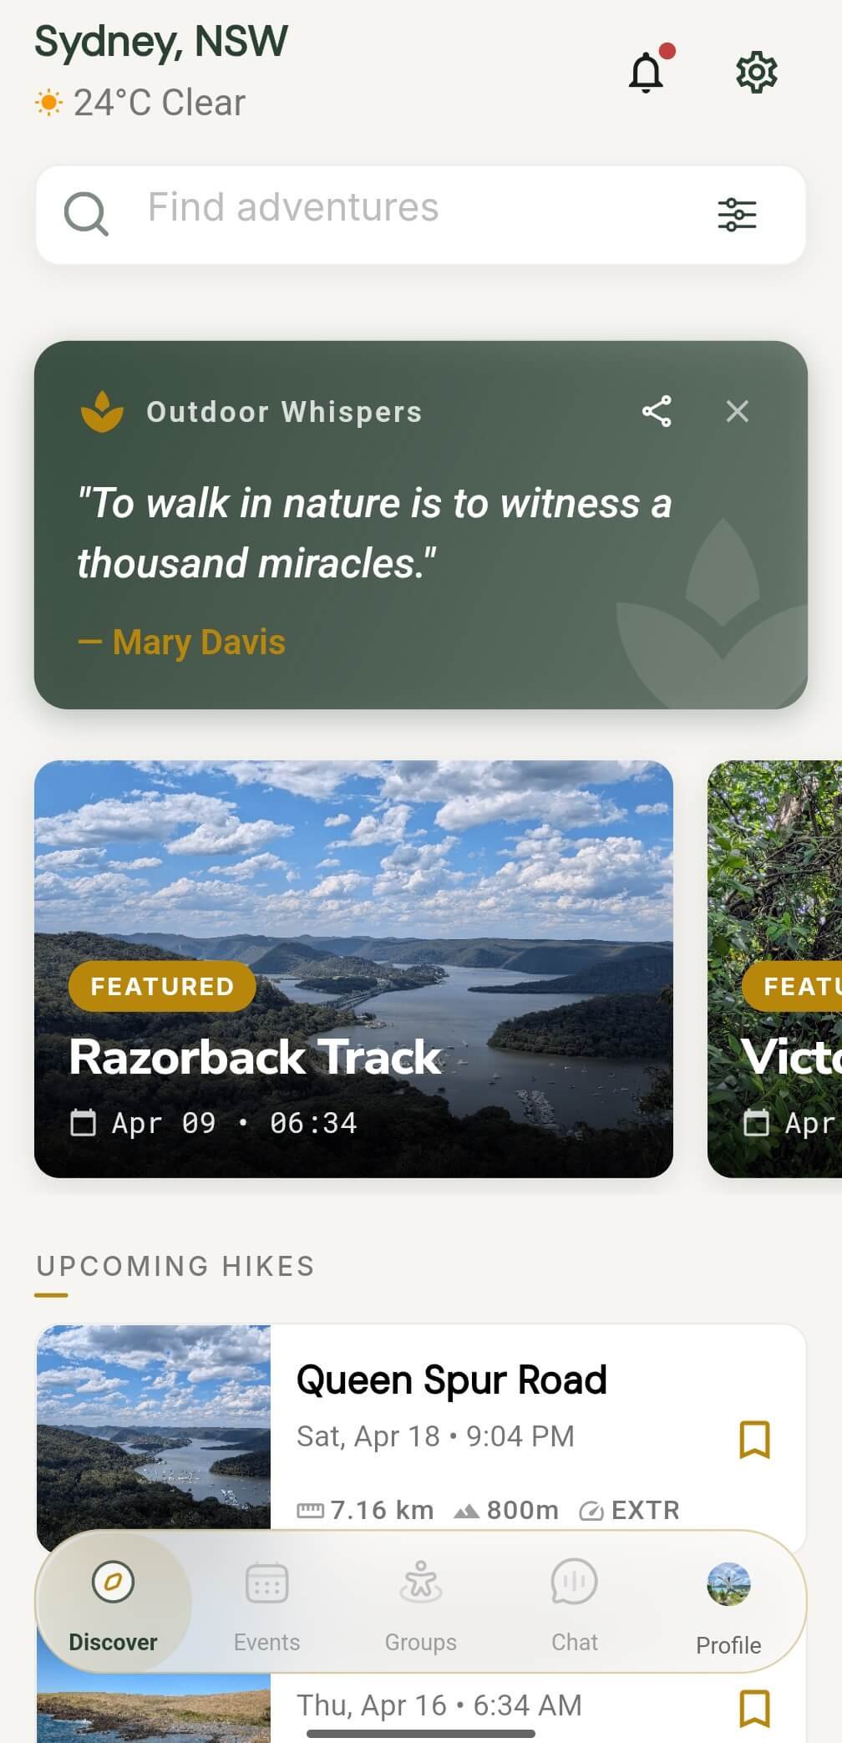Screen dimensions: 842x1743
Task: Open the settings gear
Action: coord(756,72)
